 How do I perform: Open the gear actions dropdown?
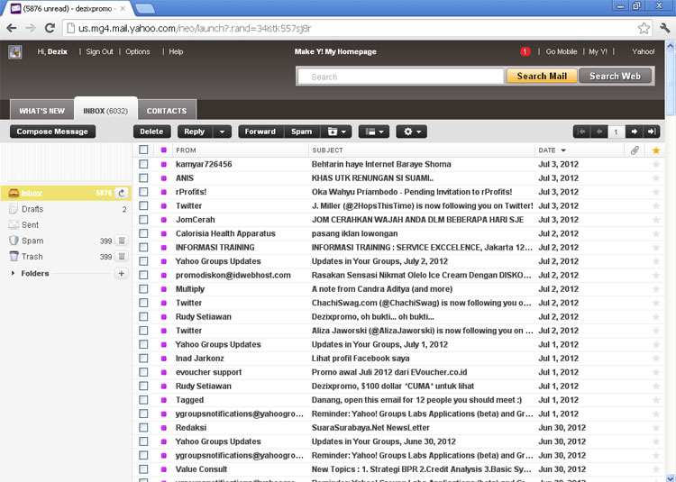412,132
